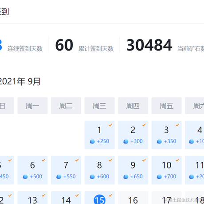The height and width of the screenshot is (204, 204).
Task: Click the ore icon beside +650
Action: [x=126, y=177]
